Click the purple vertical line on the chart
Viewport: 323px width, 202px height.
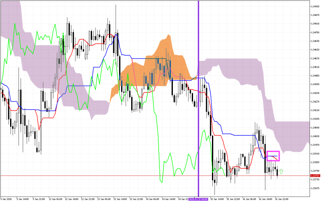199,98
